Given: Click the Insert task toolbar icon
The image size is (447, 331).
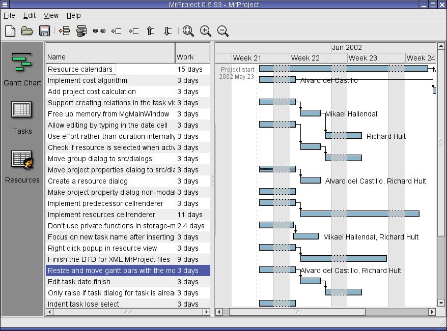Looking at the screenshot, I should click(65, 31).
